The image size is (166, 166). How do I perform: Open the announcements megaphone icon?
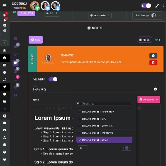tap(5, 15)
